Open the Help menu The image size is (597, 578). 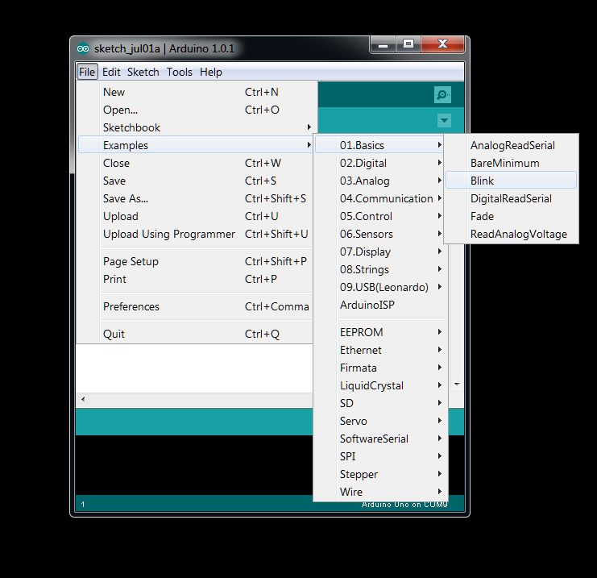211,72
